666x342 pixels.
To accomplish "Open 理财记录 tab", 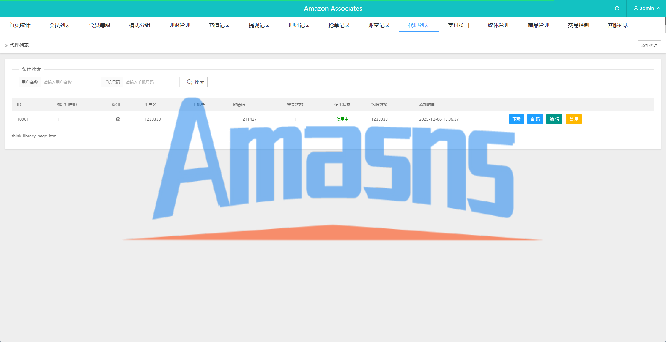I will (x=299, y=25).
